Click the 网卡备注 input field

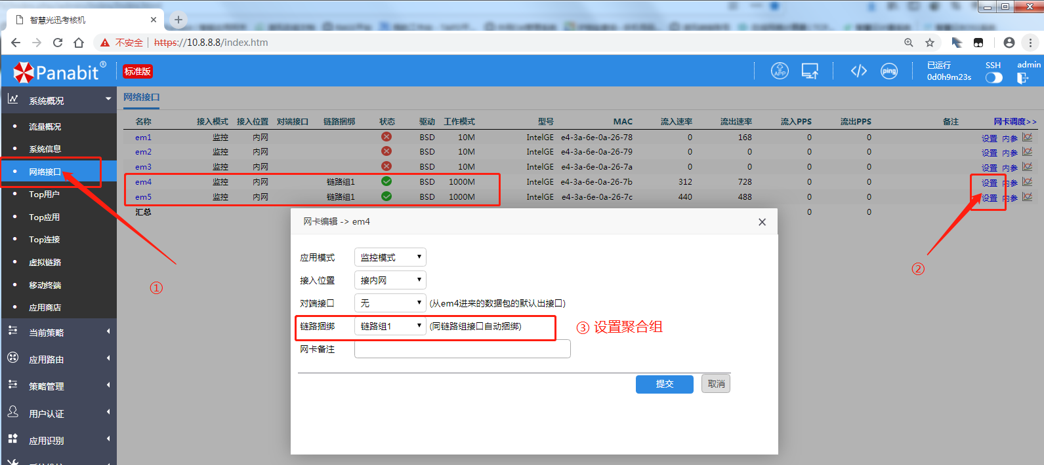point(462,349)
